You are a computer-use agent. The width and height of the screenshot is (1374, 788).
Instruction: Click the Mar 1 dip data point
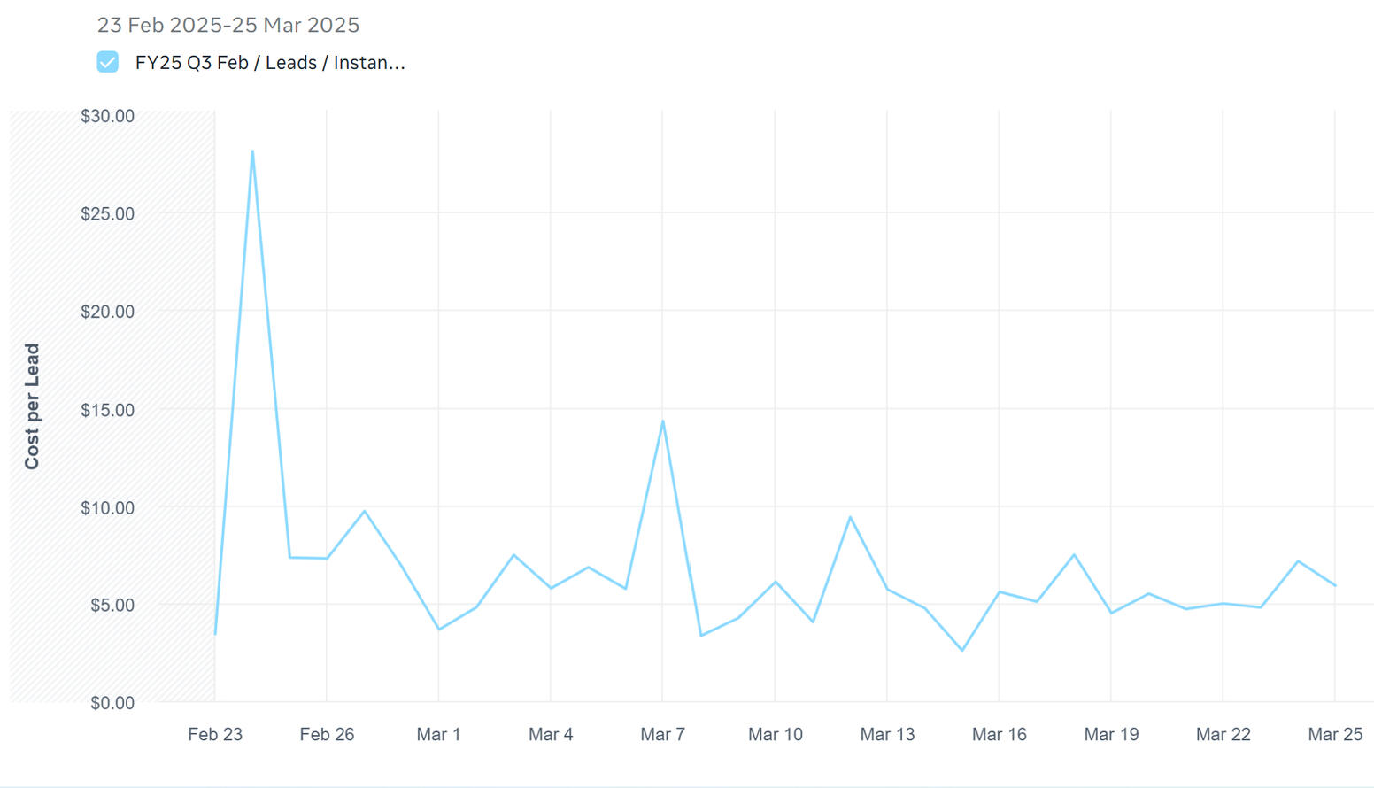[x=439, y=630]
